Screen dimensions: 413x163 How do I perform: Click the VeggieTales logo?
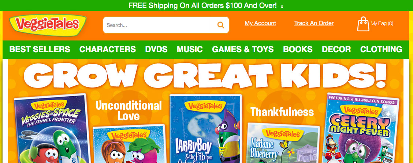click(x=48, y=25)
